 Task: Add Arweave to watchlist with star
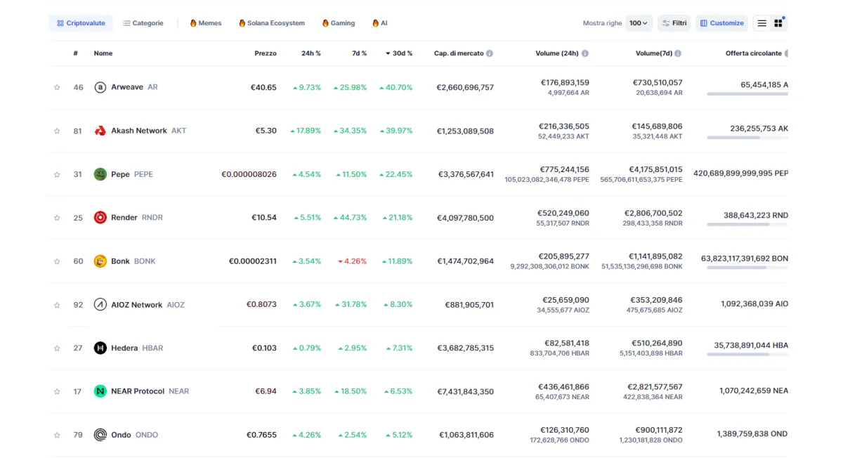pos(57,88)
